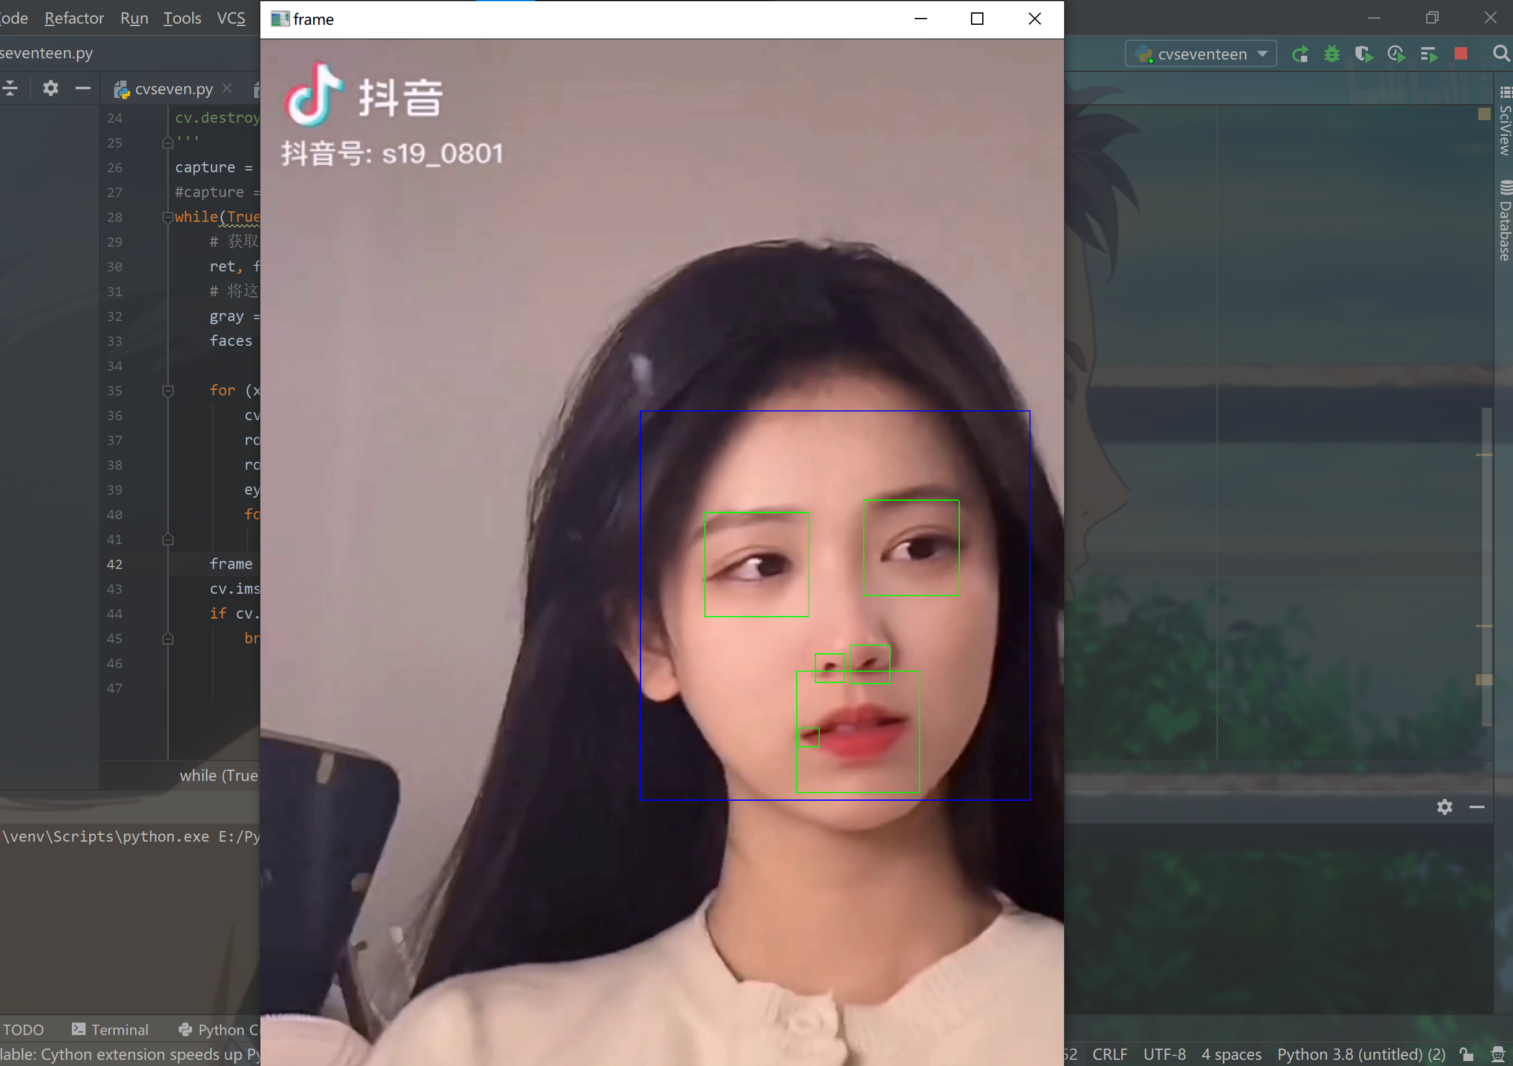
Task: Toggle fold at line 25 docstring
Action: pyautogui.click(x=167, y=143)
